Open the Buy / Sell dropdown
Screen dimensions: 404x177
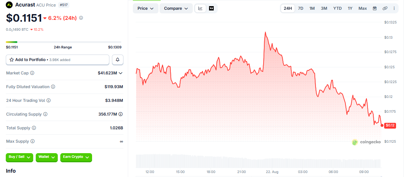click(x=19, y=157)
